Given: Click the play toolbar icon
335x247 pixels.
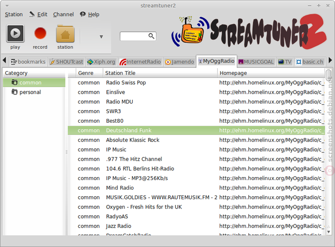Looking at the screenshot, I should pos(15,33).
